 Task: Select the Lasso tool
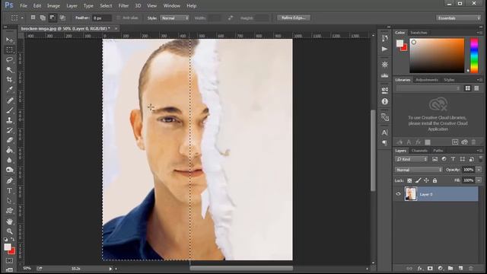click(10, 59)
